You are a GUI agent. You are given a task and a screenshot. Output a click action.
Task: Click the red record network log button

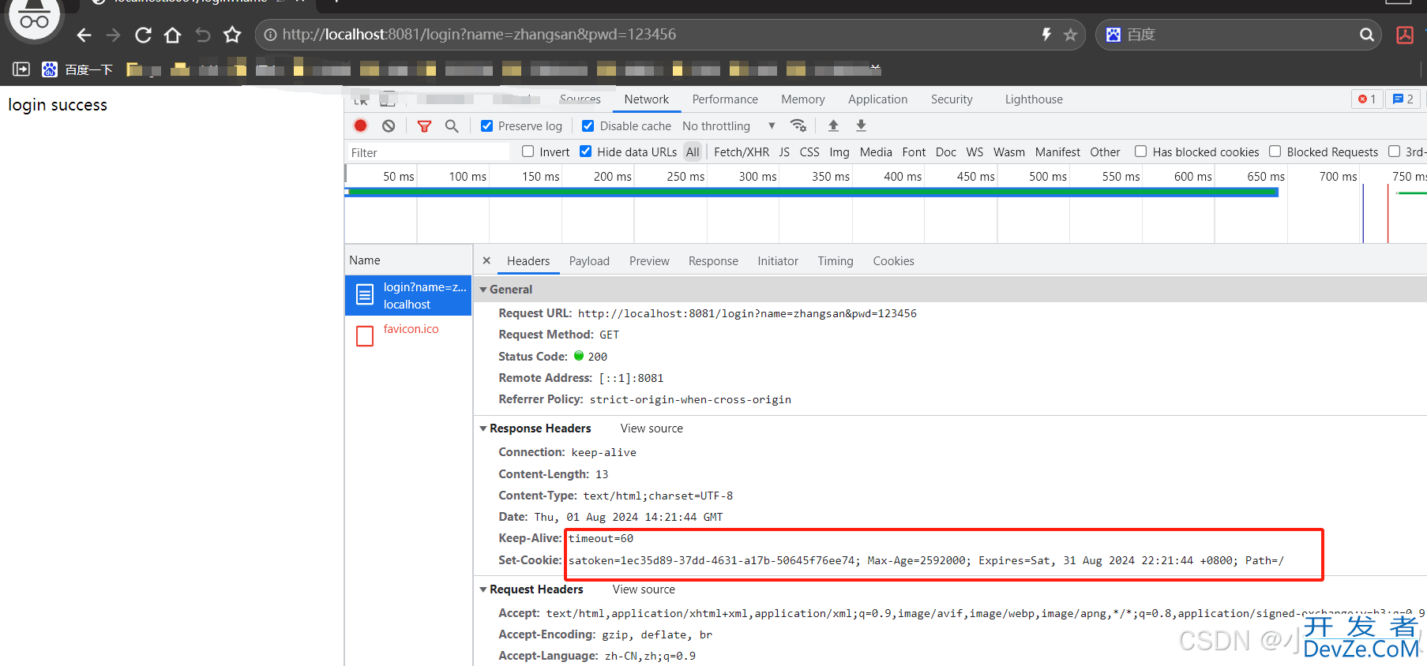pyautogui.click(x=361, y=125)
